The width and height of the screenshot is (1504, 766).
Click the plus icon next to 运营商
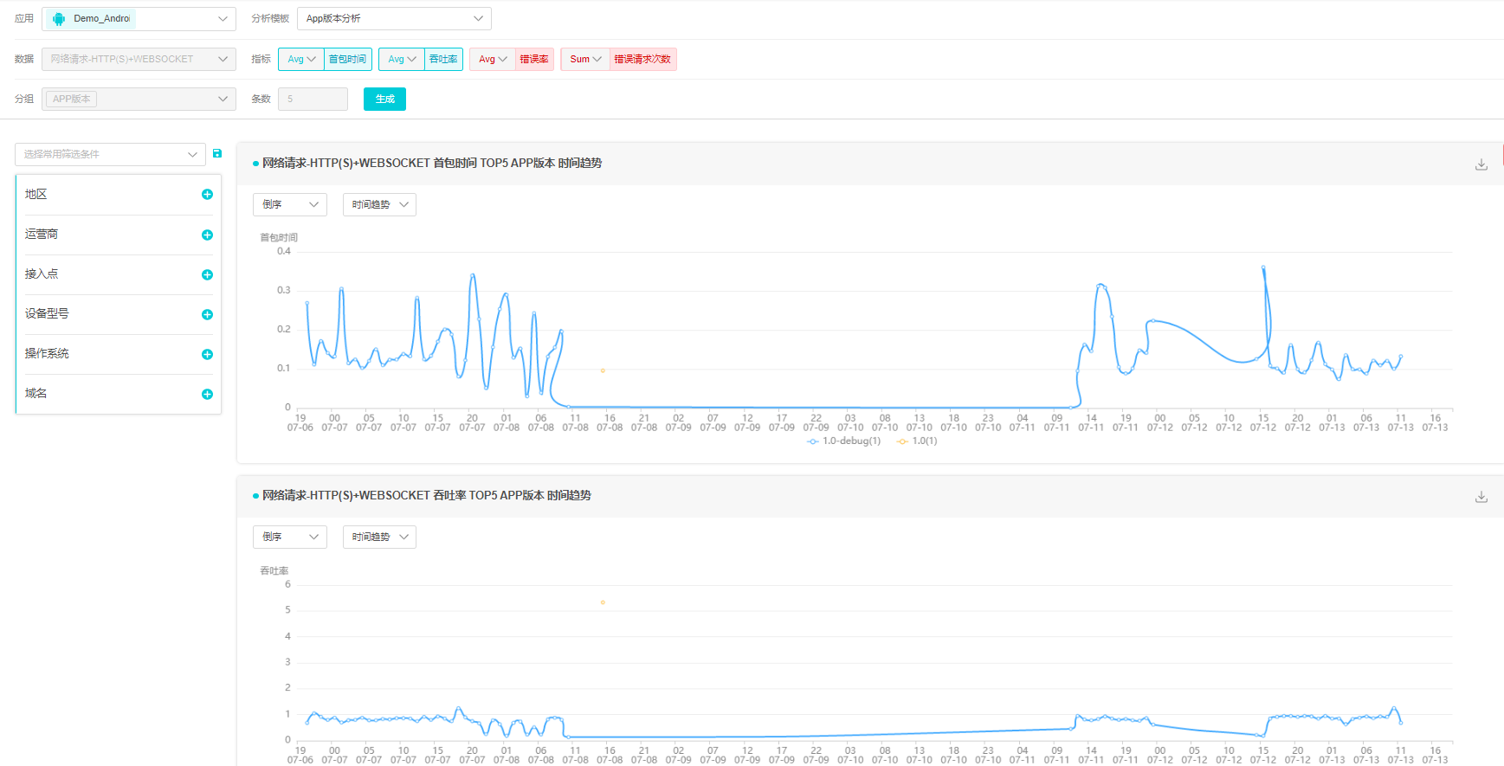pos(207,235)
